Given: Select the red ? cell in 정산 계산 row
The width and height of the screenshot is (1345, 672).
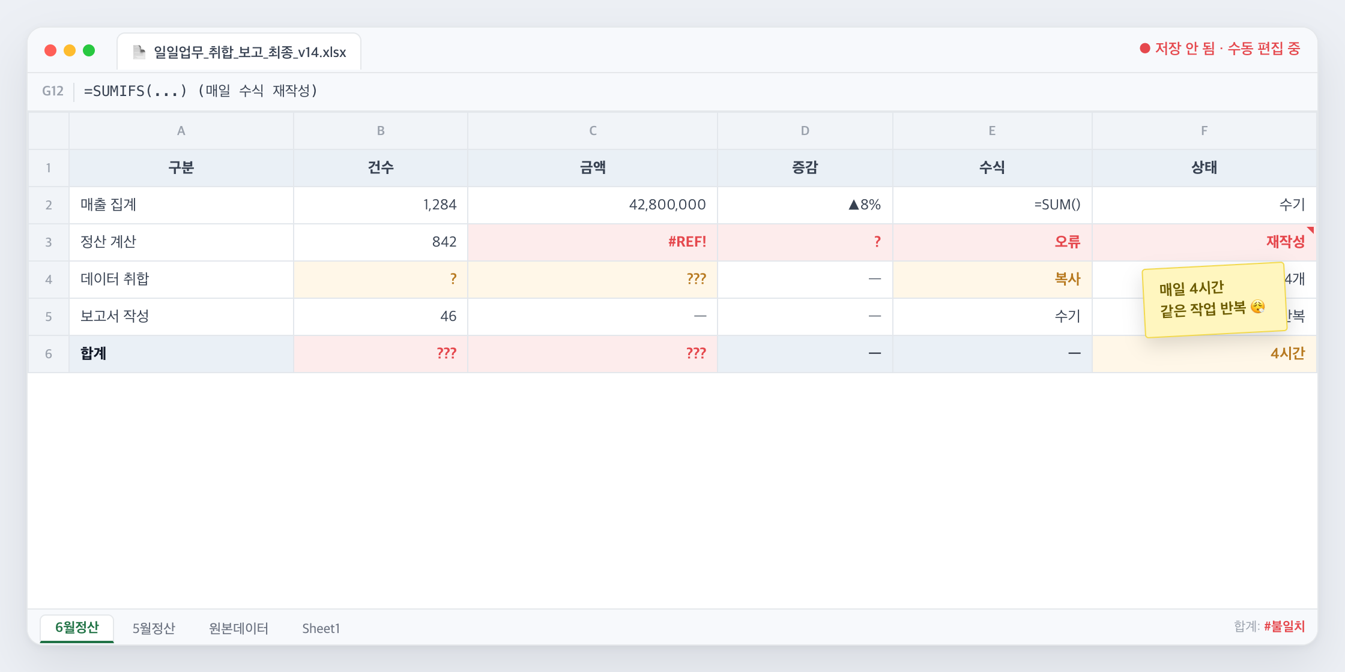Looking at the screenshot, I should point(805,242).
